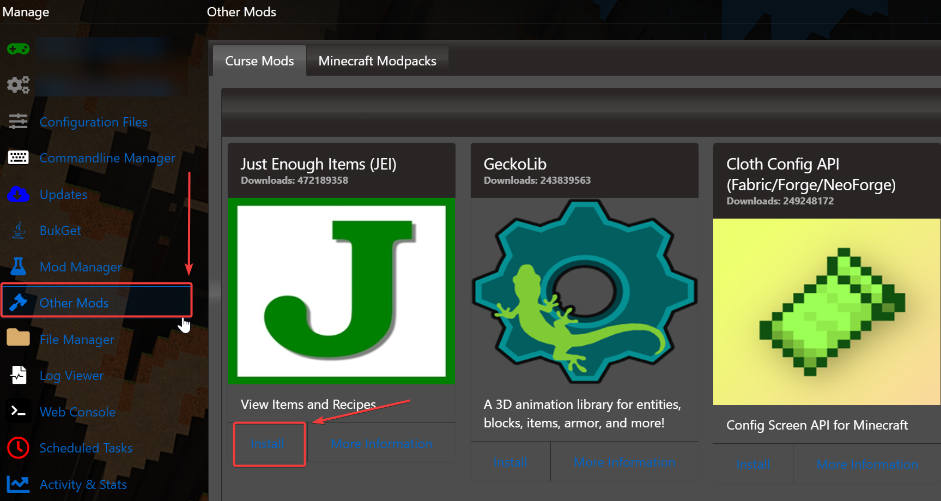Click the Cloth Config API card title

coord(811,174)
